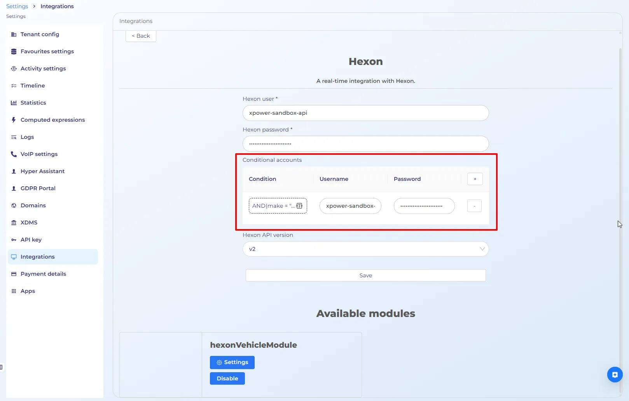This screenshot has height=401, width=629.
Task: Click the Payment details card icon
Action: 14,274
